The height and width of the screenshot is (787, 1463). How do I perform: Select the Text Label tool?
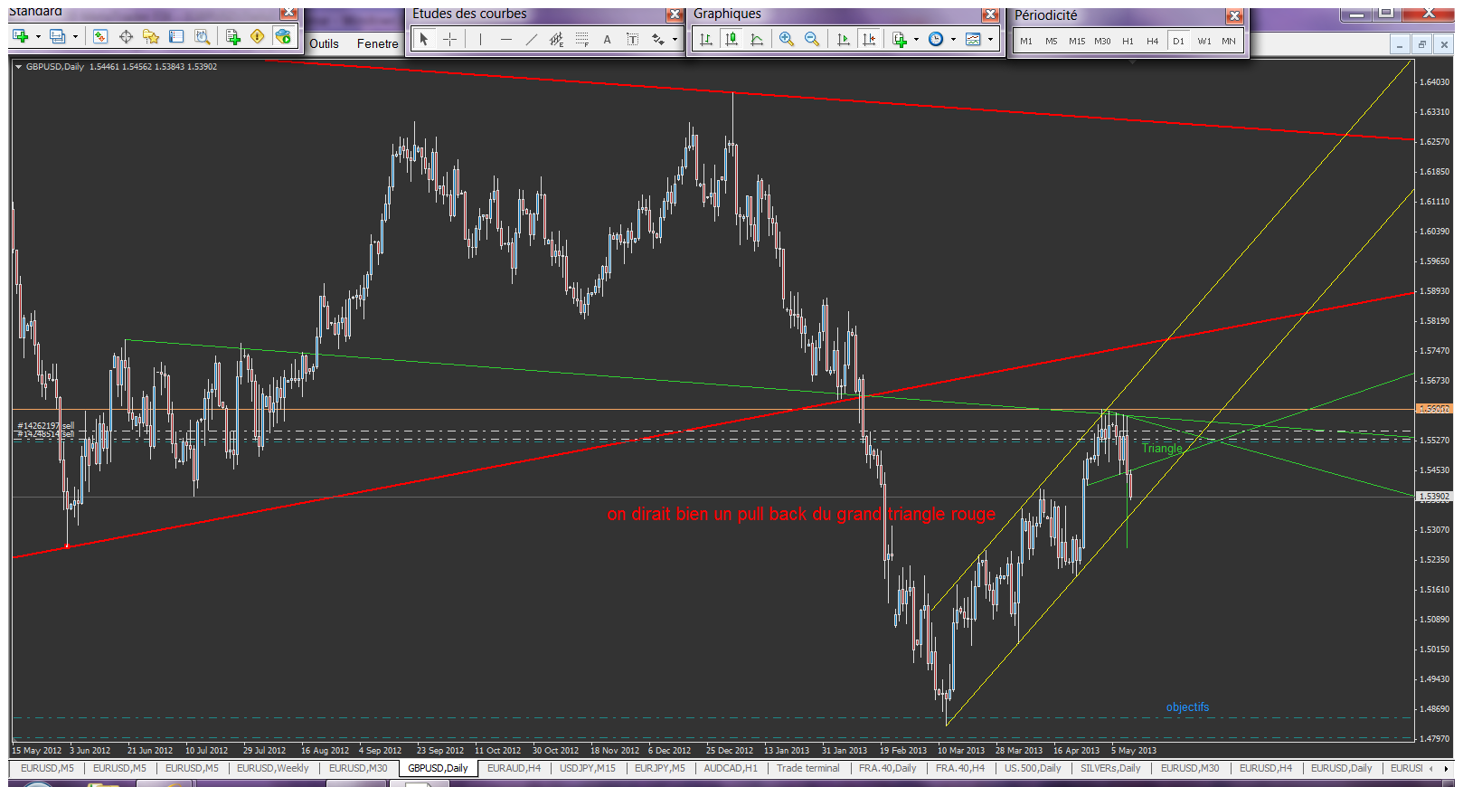pos(632,39)
